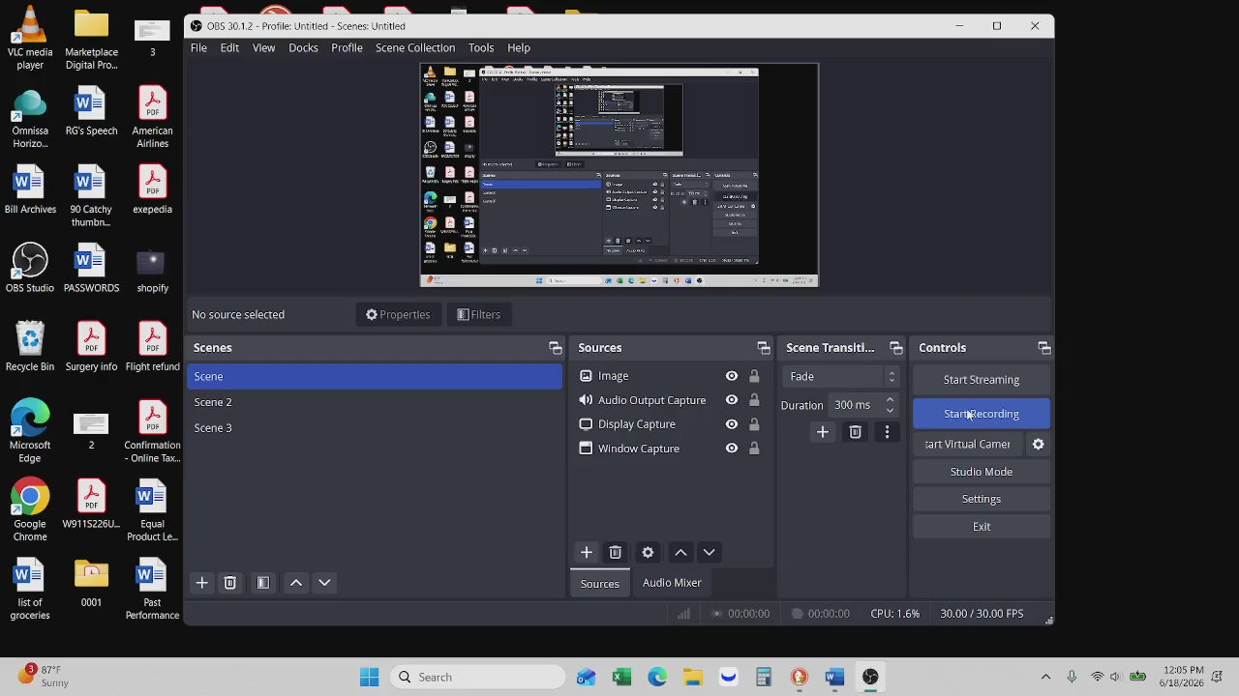Undock the Scene Transitions panel

pyautogui.click(x=895, y=348)
